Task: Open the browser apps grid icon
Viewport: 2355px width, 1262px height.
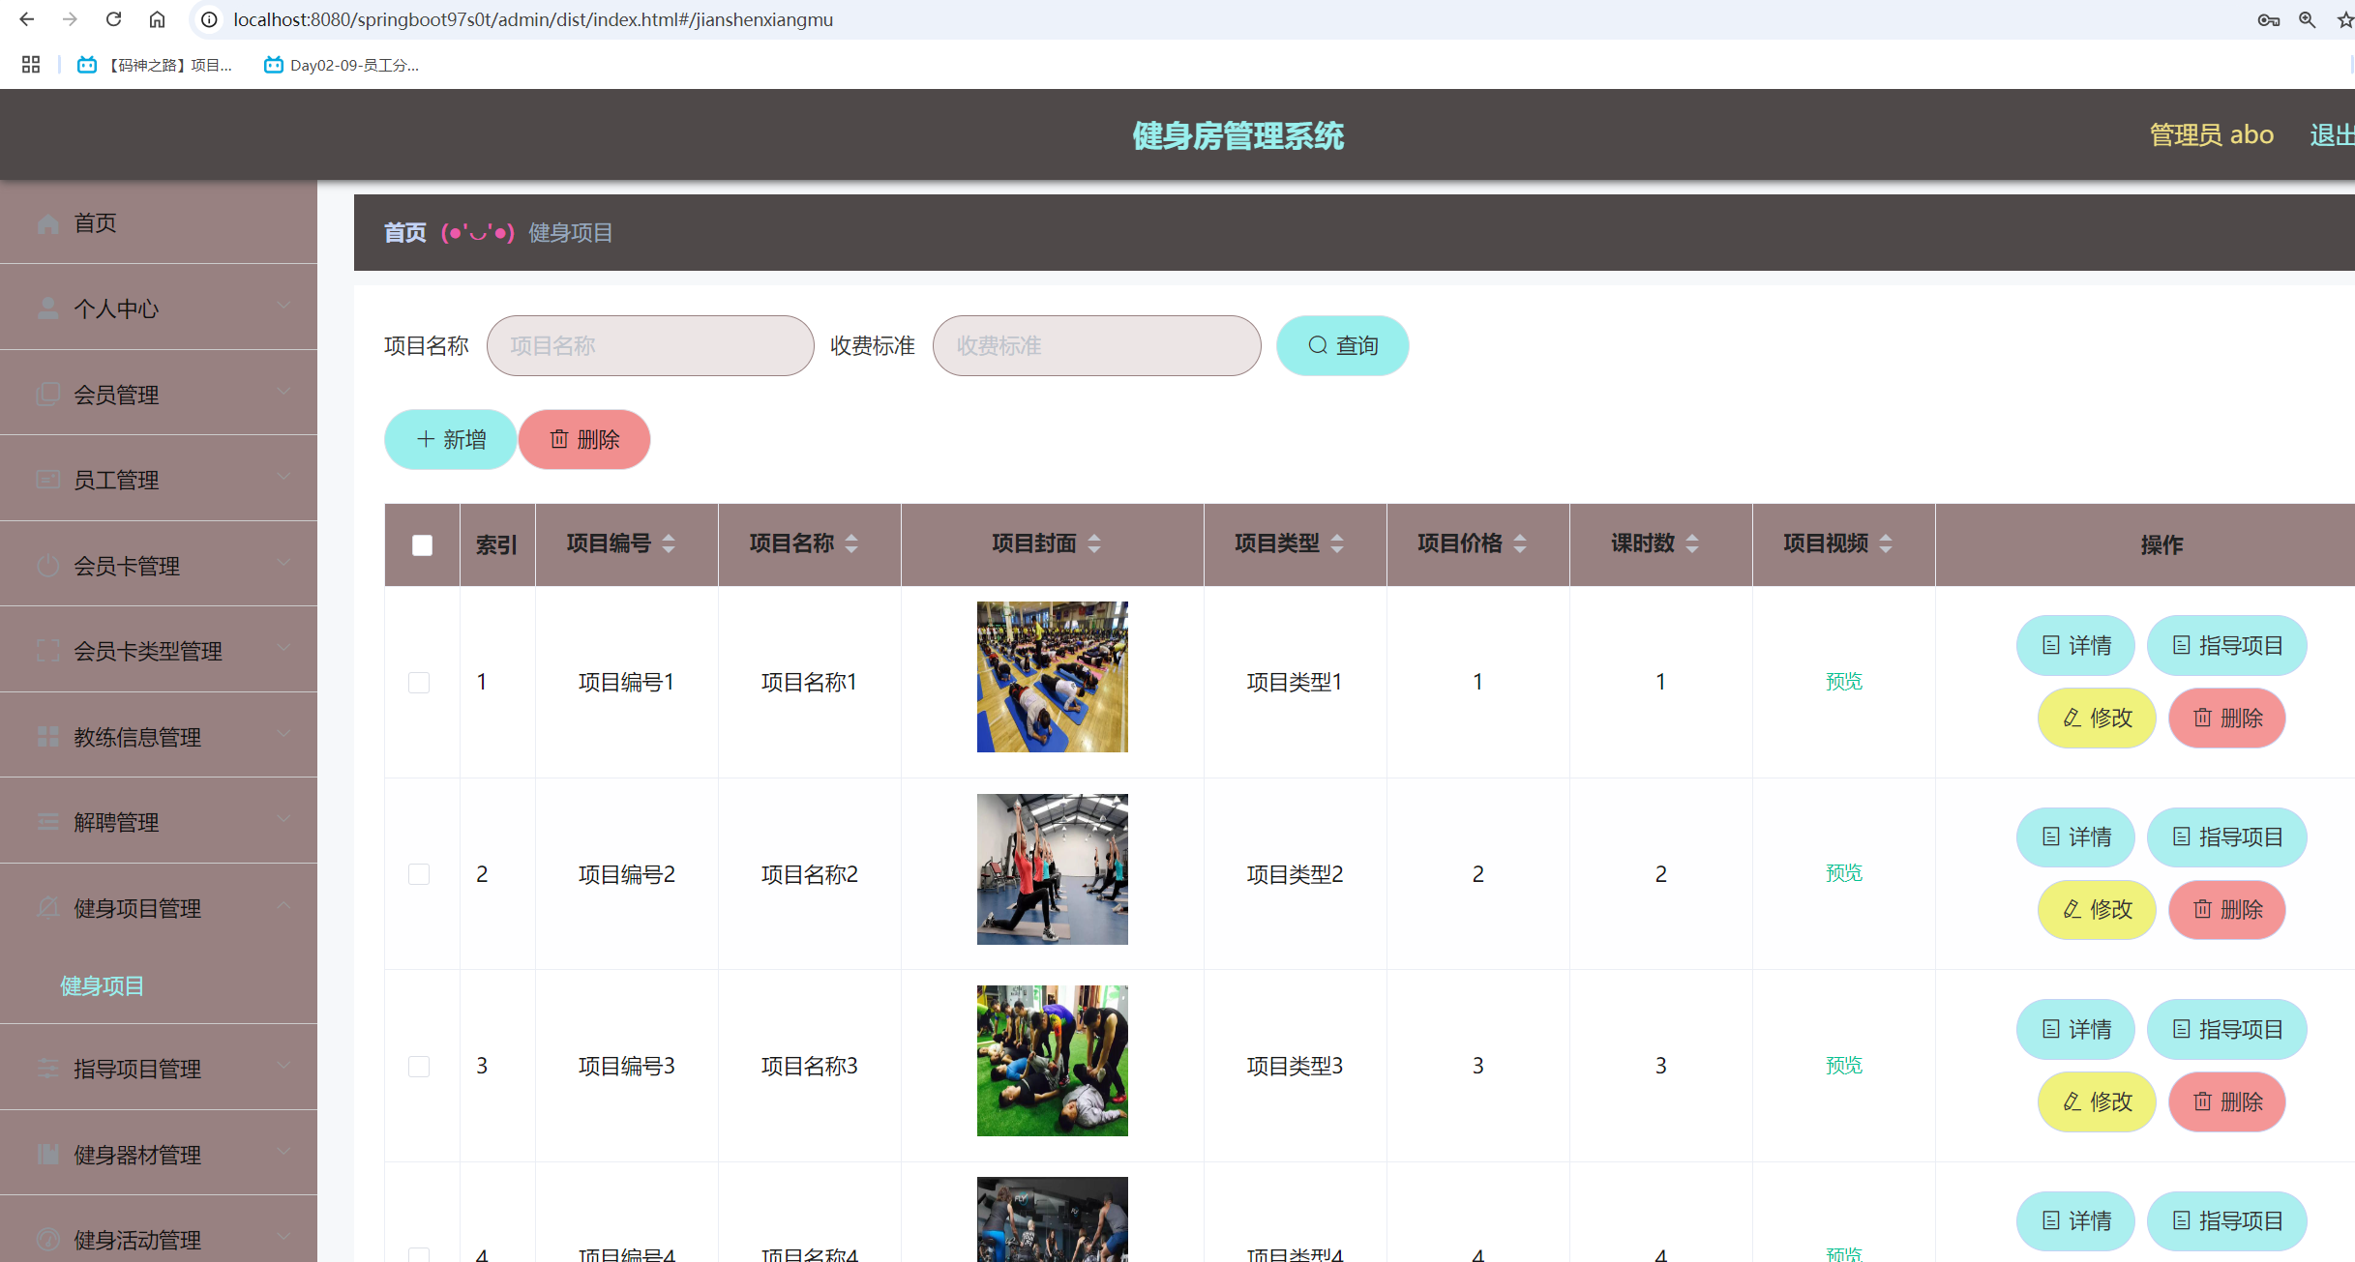Action: click(x=31, y=65)
